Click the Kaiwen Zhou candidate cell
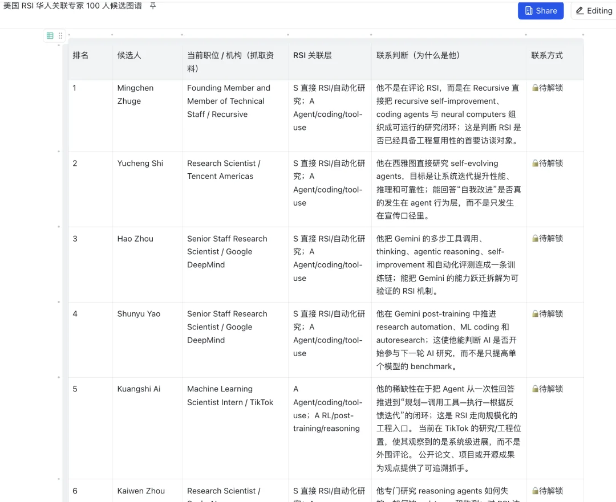The width and height of the screenshot is (616, 502). [147, 491]
